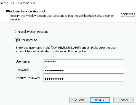Click the DOMAIN\USERNAME format instruction text

click(66, 50)
